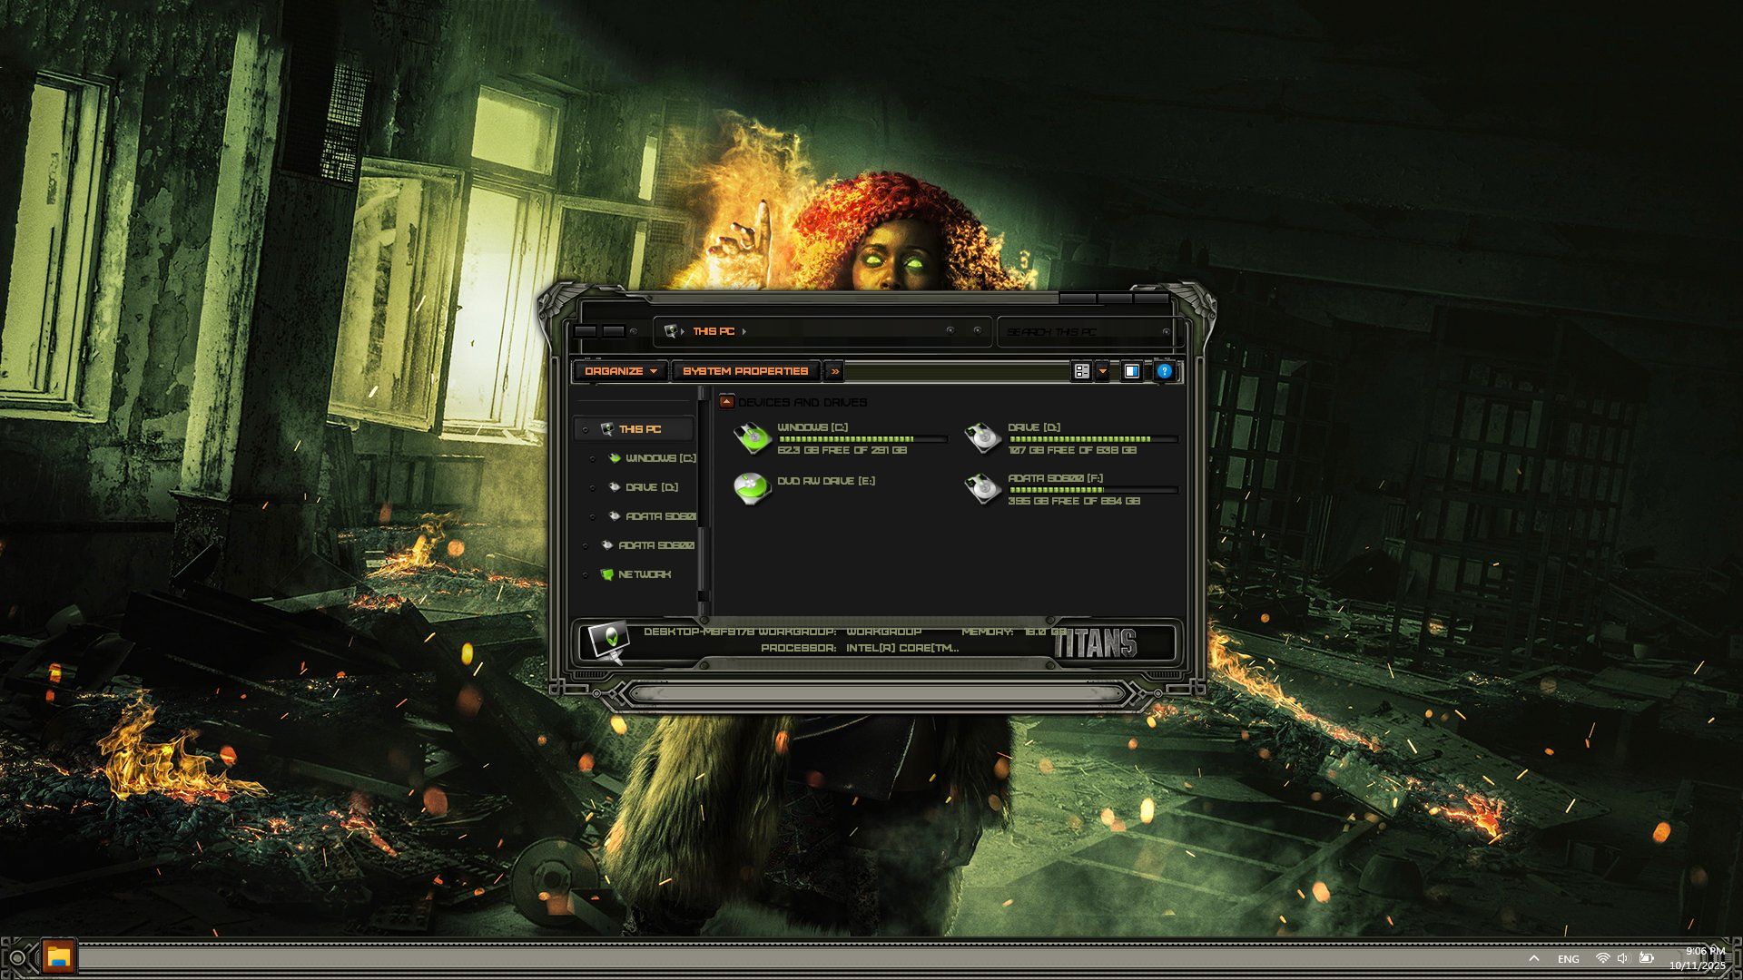
Task: Open the Organize dropdown menu
Action: click(620, 371)
